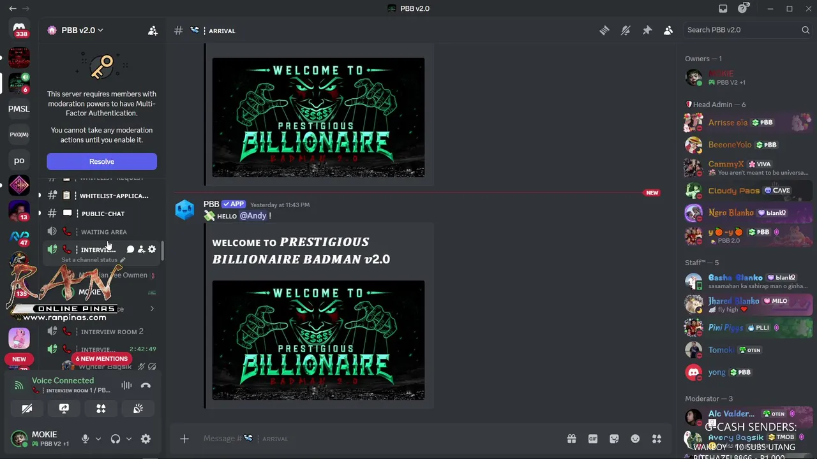Hide the member list icon

coord(668,30)
